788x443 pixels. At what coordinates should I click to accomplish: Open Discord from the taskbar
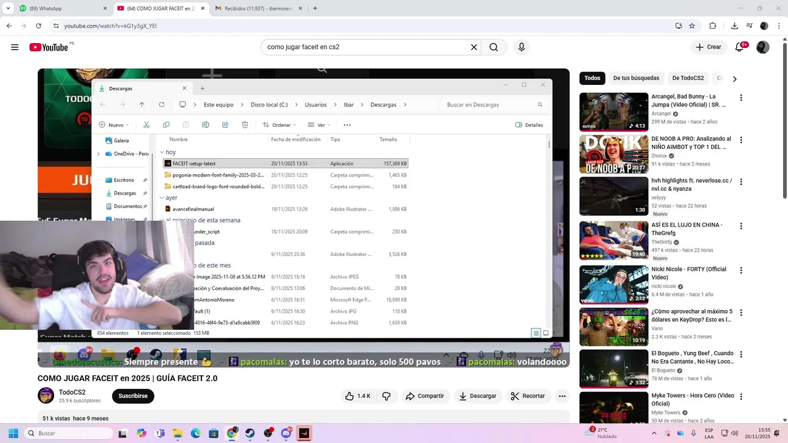[286, 433]
